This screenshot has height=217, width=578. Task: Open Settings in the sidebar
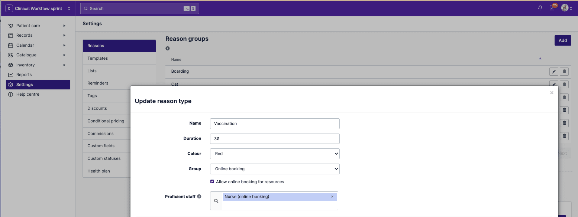coord(38,85)
